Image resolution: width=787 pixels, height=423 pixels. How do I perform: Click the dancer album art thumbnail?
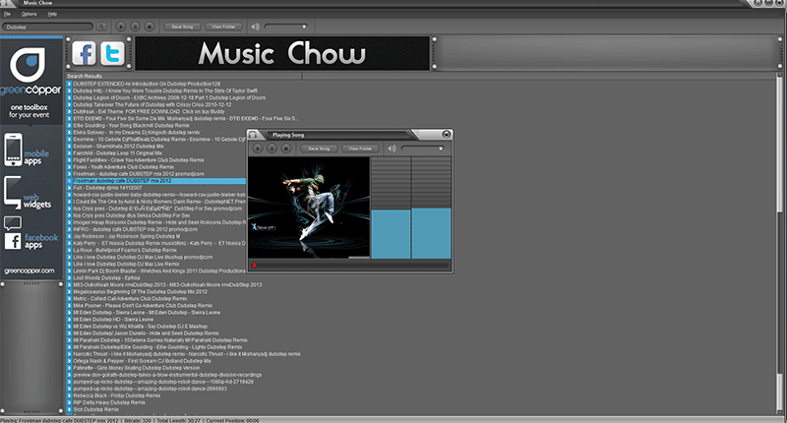(309, 208)
